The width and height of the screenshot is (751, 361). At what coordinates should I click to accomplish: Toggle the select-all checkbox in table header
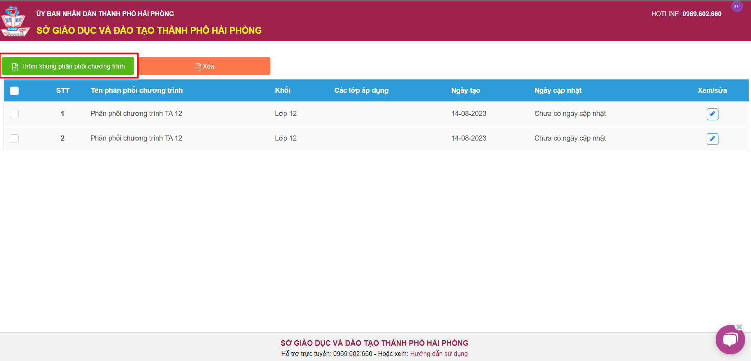click(x=15, y=91)
